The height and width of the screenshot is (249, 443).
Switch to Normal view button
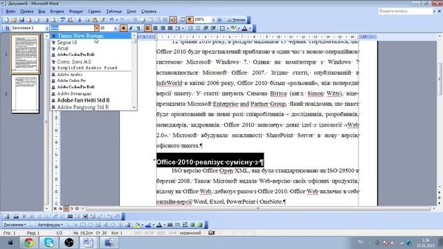[55, 209]
